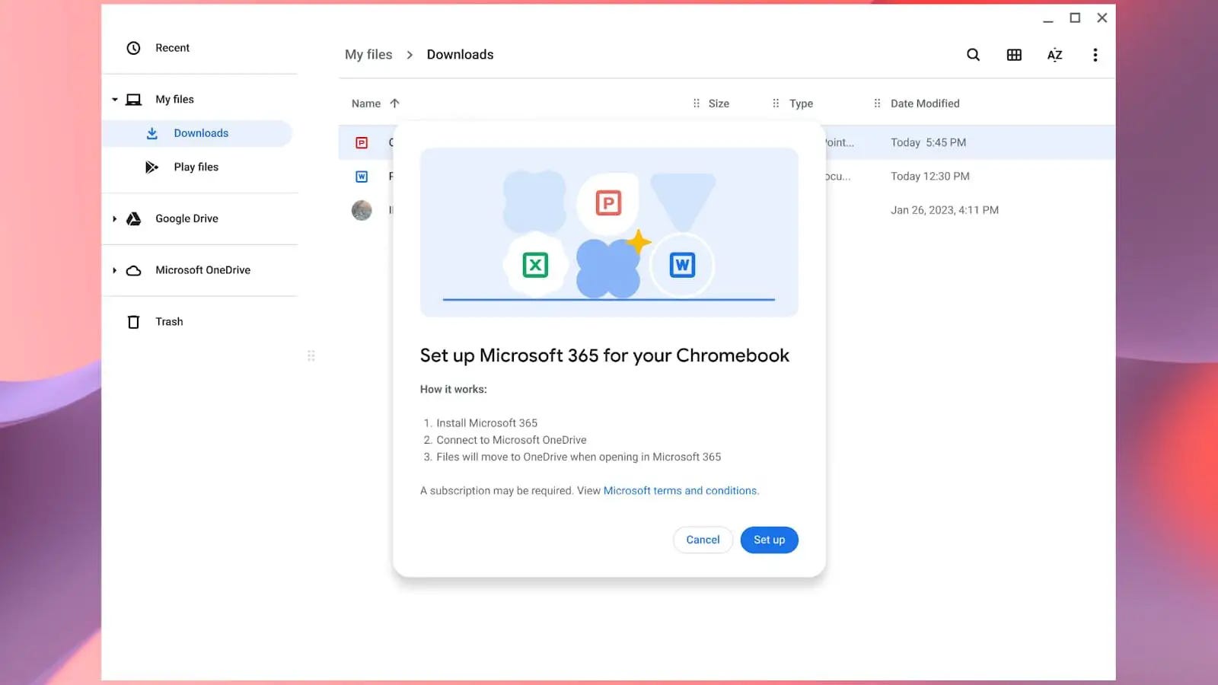The image size is (1218, 685).
Task: Select the PowerPoint file icon in list
Action: (x=362, y=142)
